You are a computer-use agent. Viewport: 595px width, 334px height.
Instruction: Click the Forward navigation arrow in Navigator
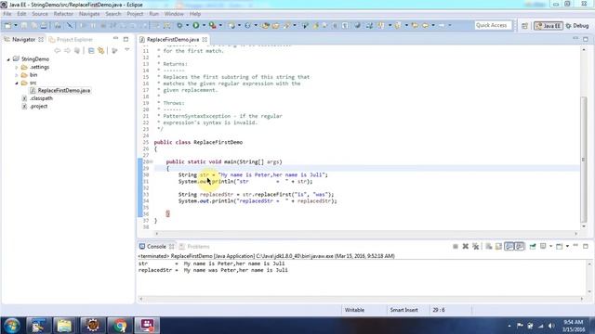pos(67,50)
